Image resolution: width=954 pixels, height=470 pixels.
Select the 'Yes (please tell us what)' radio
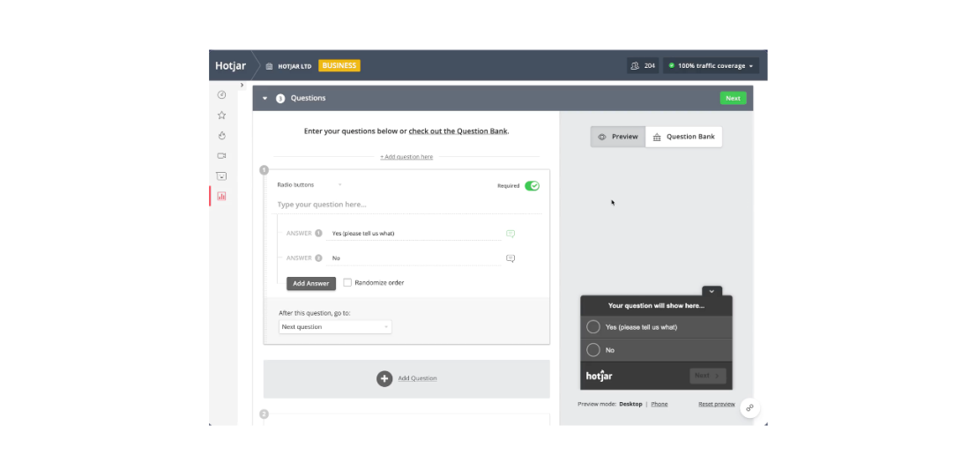(x=593, y=327)
